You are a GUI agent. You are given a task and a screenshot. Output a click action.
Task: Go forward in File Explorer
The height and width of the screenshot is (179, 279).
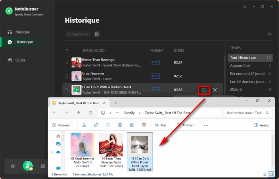(x=67, y=113)
